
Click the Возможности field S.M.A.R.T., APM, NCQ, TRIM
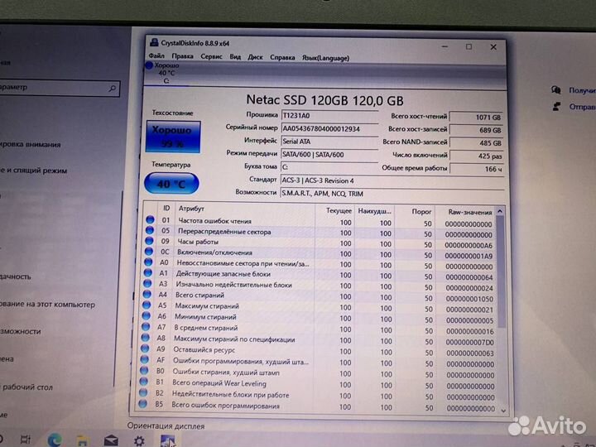coord(392,194)
